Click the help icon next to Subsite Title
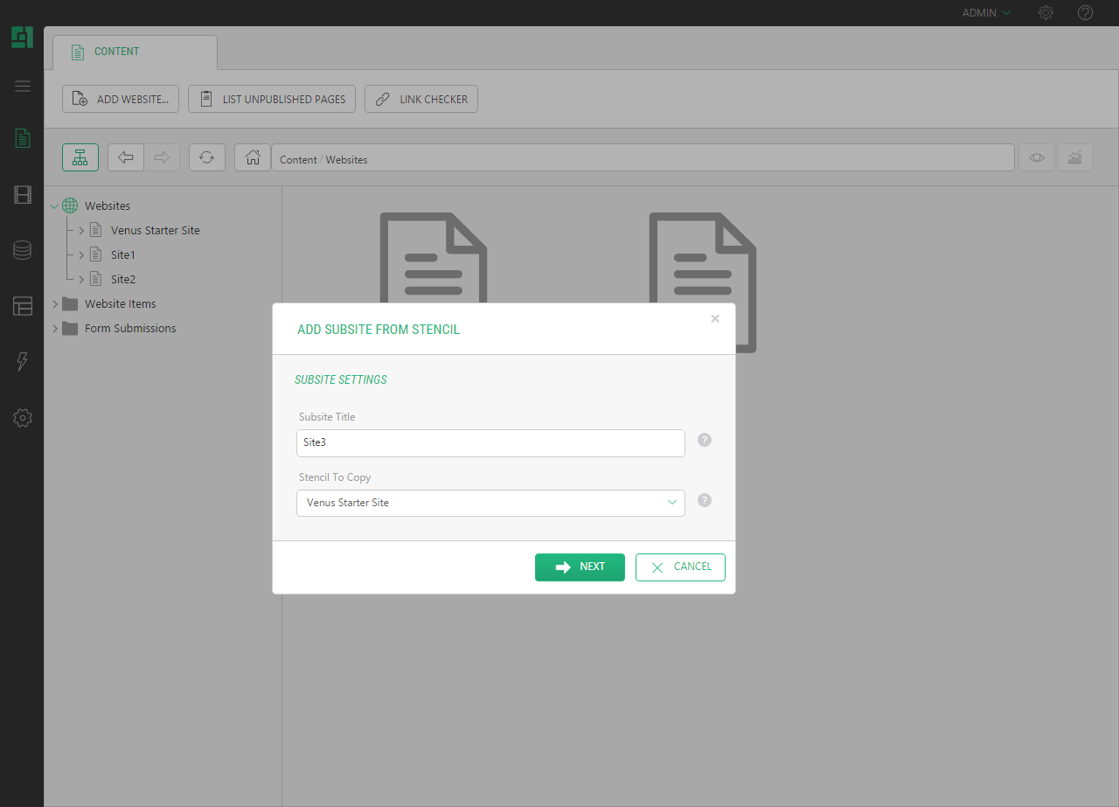This screenshot has width=1119, height=807. [x=705, y=440]
